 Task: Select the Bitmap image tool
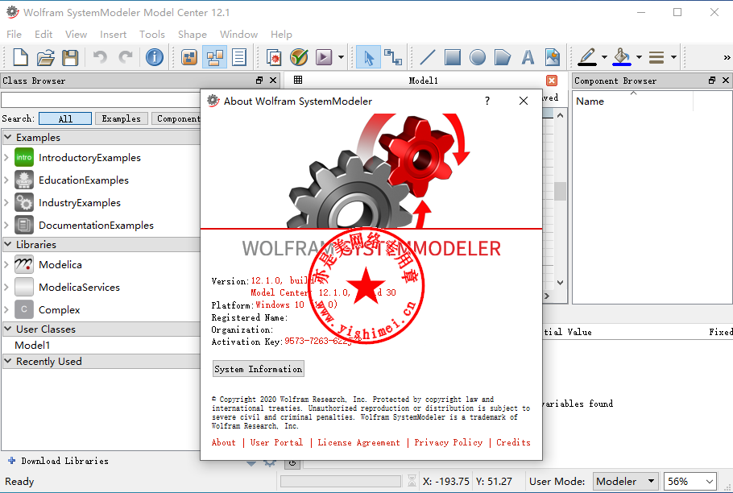553,57
